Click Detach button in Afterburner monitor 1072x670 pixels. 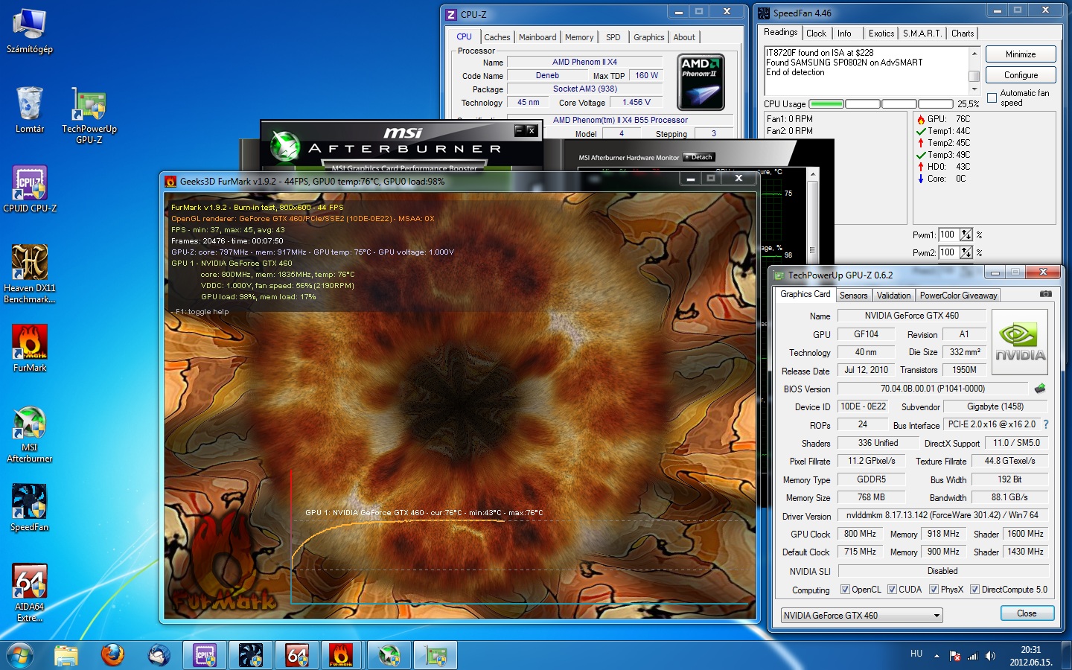coord(699,157)
